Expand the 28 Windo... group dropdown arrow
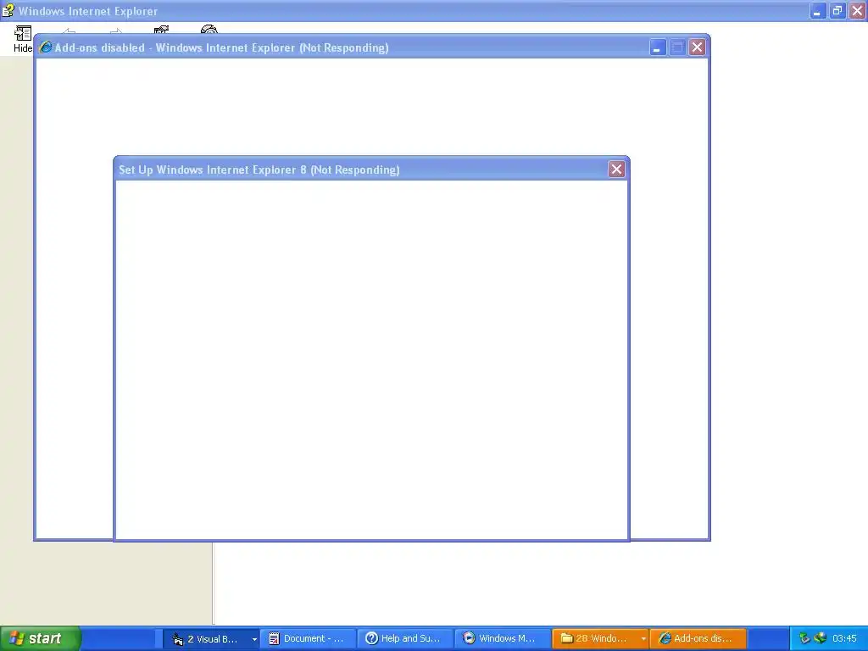The image size is (868, 651). click(x=643, y=639)
